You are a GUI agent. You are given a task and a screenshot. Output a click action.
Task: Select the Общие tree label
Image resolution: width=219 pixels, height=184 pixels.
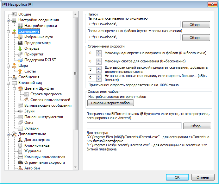[x=25, y=14]
